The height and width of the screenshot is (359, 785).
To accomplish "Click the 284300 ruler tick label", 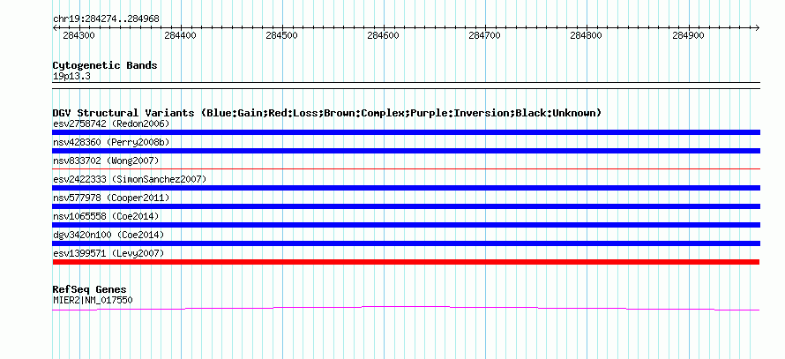I will tap(80, 35).
